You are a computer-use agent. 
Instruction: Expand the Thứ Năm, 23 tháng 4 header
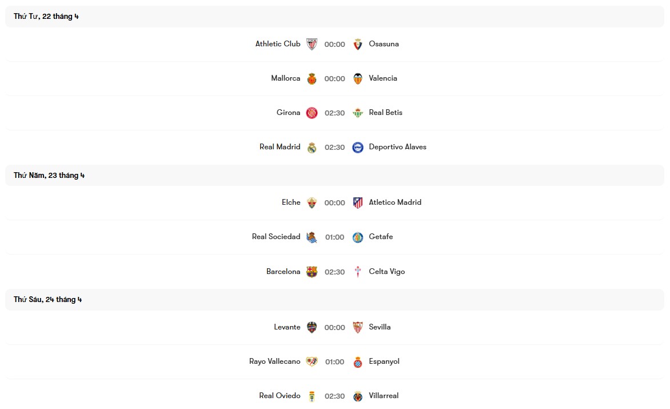pyautogui.click(x=49, y=175)
